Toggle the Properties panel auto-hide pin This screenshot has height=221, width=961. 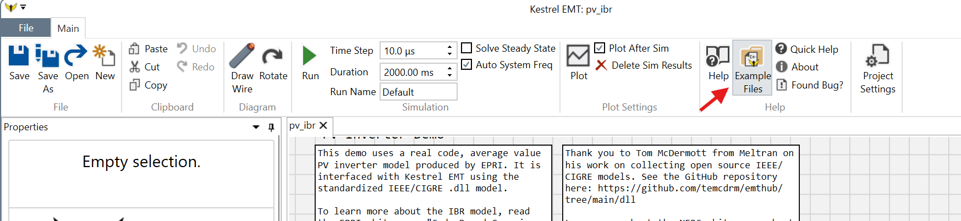coord(271,127)
